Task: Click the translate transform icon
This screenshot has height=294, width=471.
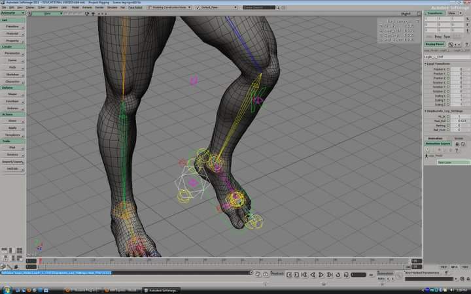Action: click(467, 30)
